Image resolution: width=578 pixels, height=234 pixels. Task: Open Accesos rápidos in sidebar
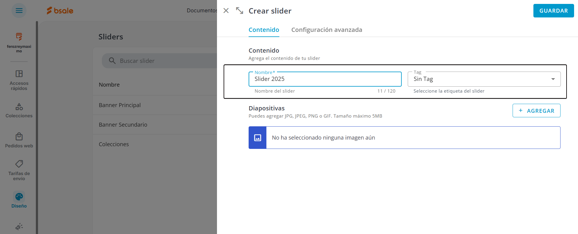[x=19, y=80]
